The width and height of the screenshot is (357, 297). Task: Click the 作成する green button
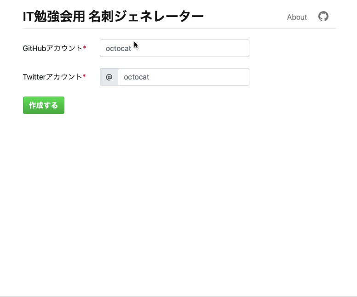pyautogui.click(x=44, y=105)
